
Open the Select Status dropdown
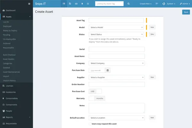point(116,34)
